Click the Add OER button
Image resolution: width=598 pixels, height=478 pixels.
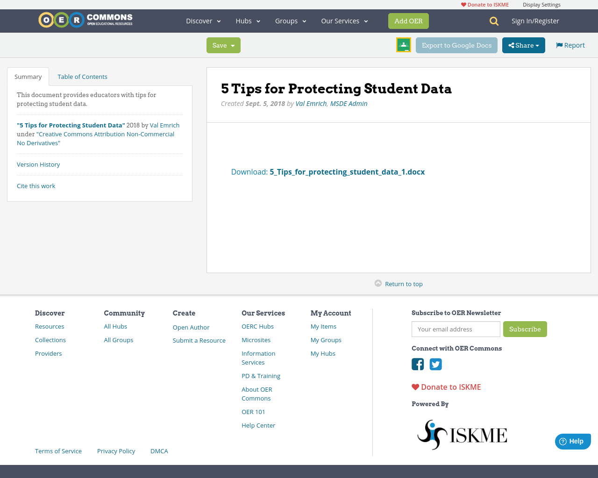tap(408, 21)
